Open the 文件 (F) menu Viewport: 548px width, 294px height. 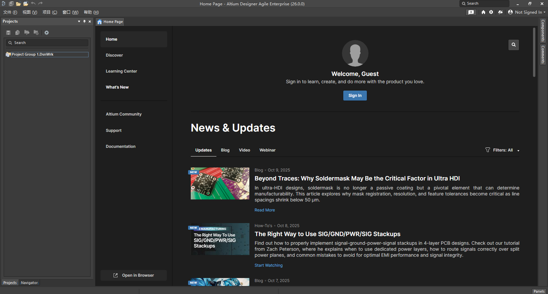[x=10, y=12]
